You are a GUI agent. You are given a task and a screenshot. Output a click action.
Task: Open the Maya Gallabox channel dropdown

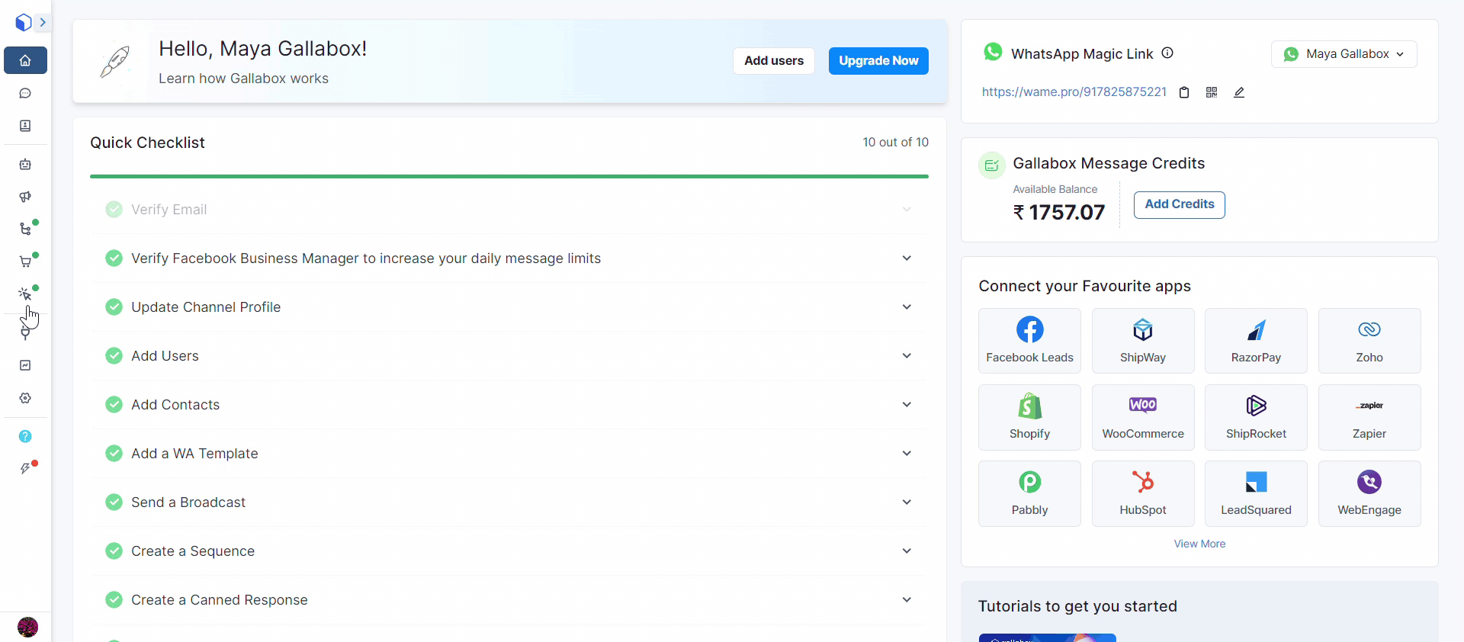[x=1344, y=54]
